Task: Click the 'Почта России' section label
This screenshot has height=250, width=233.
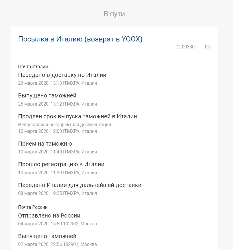Action: point(33,207)
